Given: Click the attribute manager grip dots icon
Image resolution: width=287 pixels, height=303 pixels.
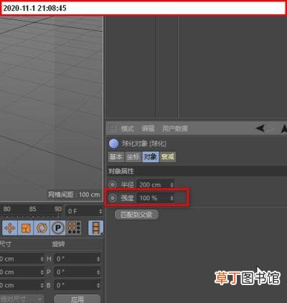Looking at the screenshot, I should click(x=113, y=129).
